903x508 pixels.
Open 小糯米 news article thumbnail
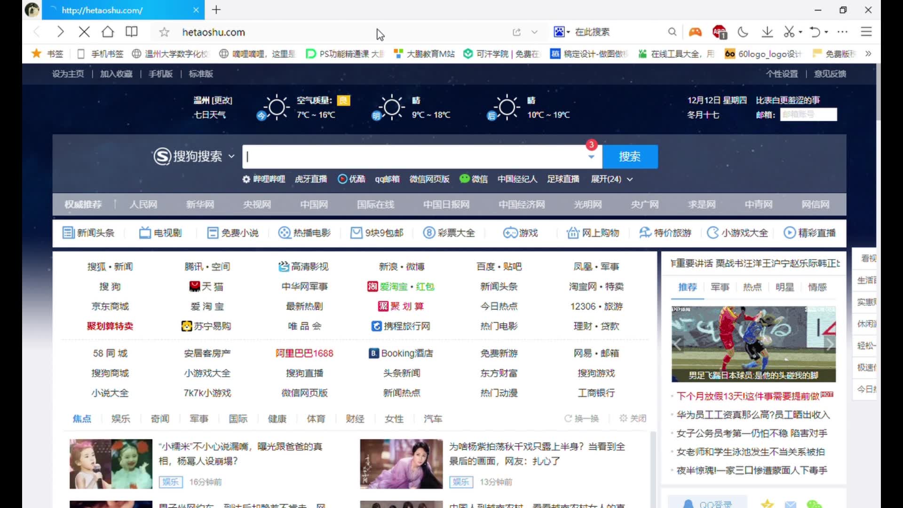111,464
